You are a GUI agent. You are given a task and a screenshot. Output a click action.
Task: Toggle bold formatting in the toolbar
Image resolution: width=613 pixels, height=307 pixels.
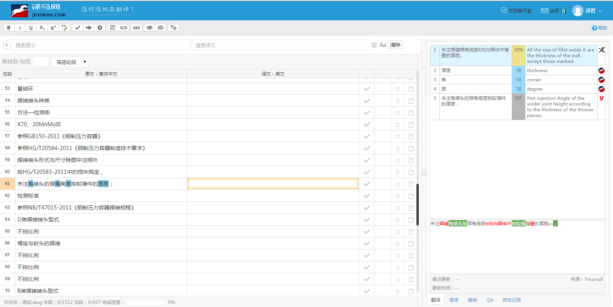[x=9, y=28]
